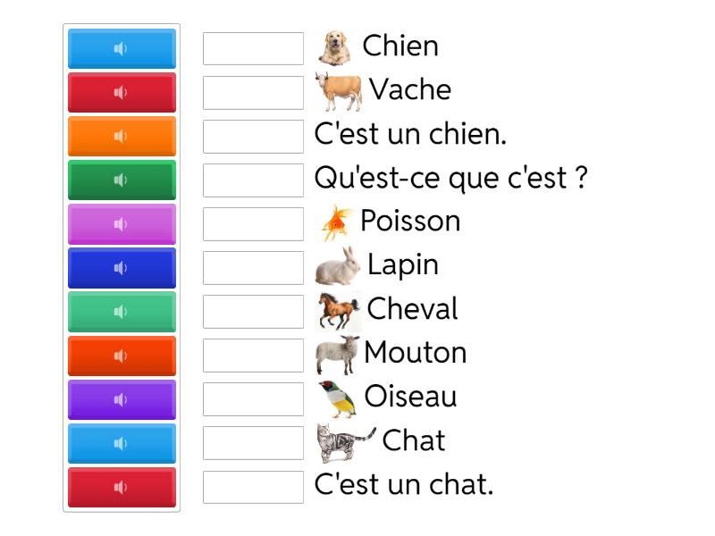
Task: Select the cat picture next to Chat
Action: (x=340, y=439)
